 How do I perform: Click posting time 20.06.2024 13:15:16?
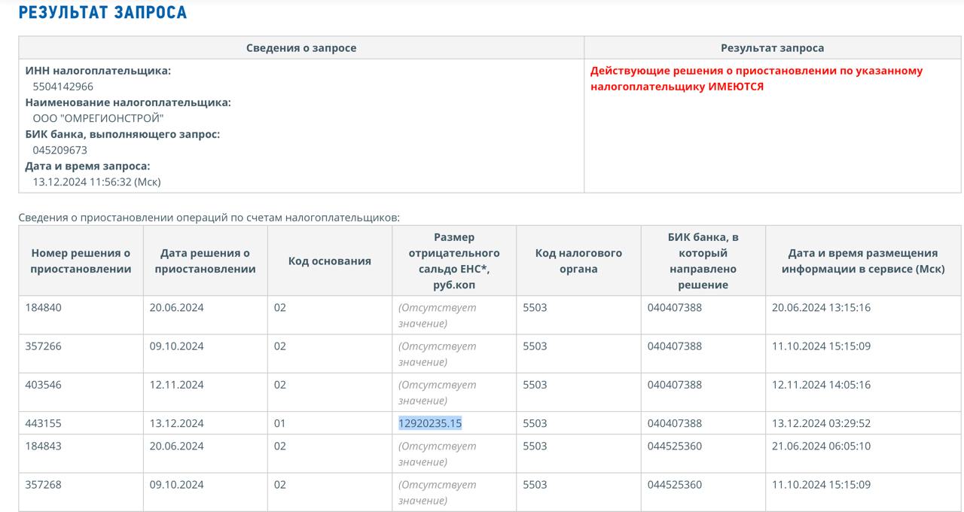[821, 307]
